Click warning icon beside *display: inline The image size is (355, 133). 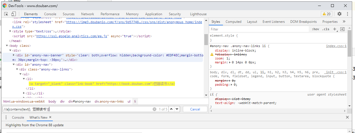tap(212, 54)
